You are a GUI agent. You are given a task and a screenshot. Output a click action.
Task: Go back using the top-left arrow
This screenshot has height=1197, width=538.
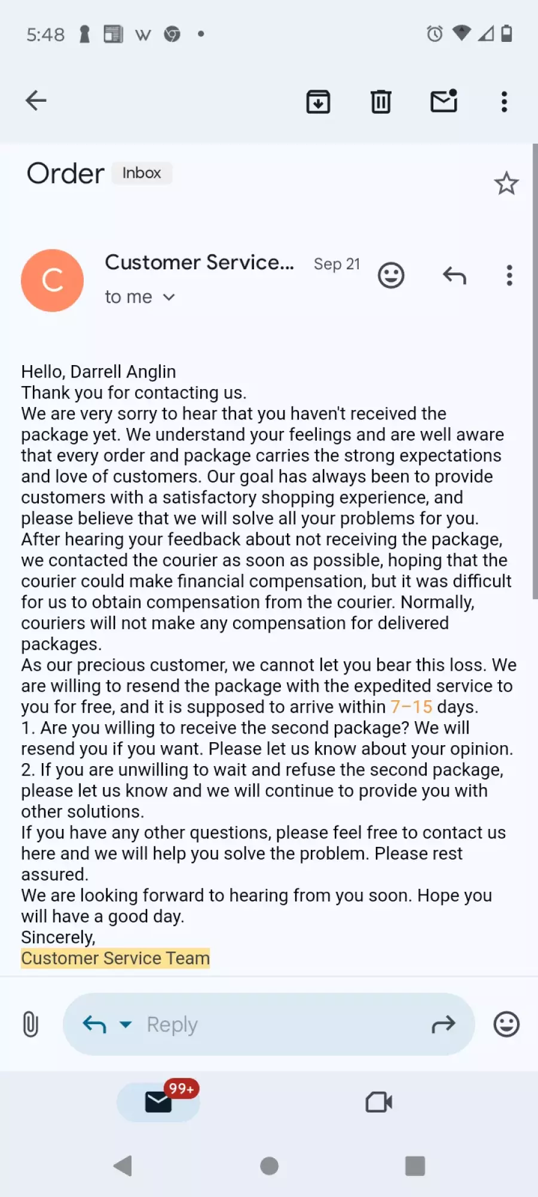point(36,101)
